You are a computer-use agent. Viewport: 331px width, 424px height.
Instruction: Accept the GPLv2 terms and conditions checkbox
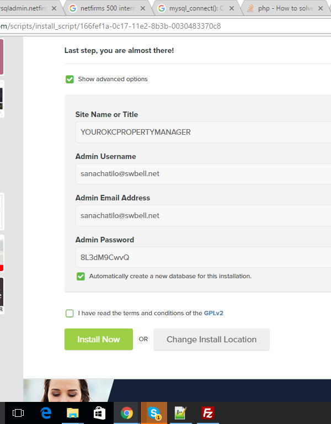70,314
